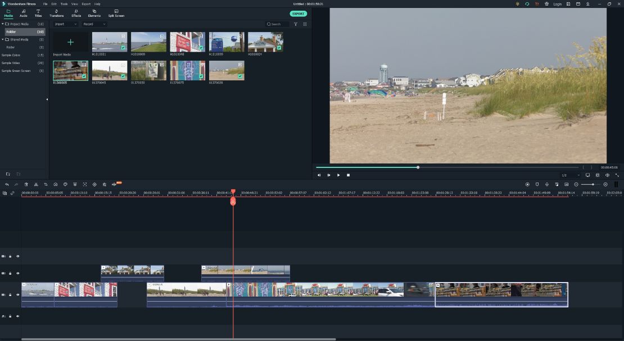The height and width of the screenshot is (341, 624).
Task: Hide the topmost video track using its eye icon
Action: click(17, 256)
